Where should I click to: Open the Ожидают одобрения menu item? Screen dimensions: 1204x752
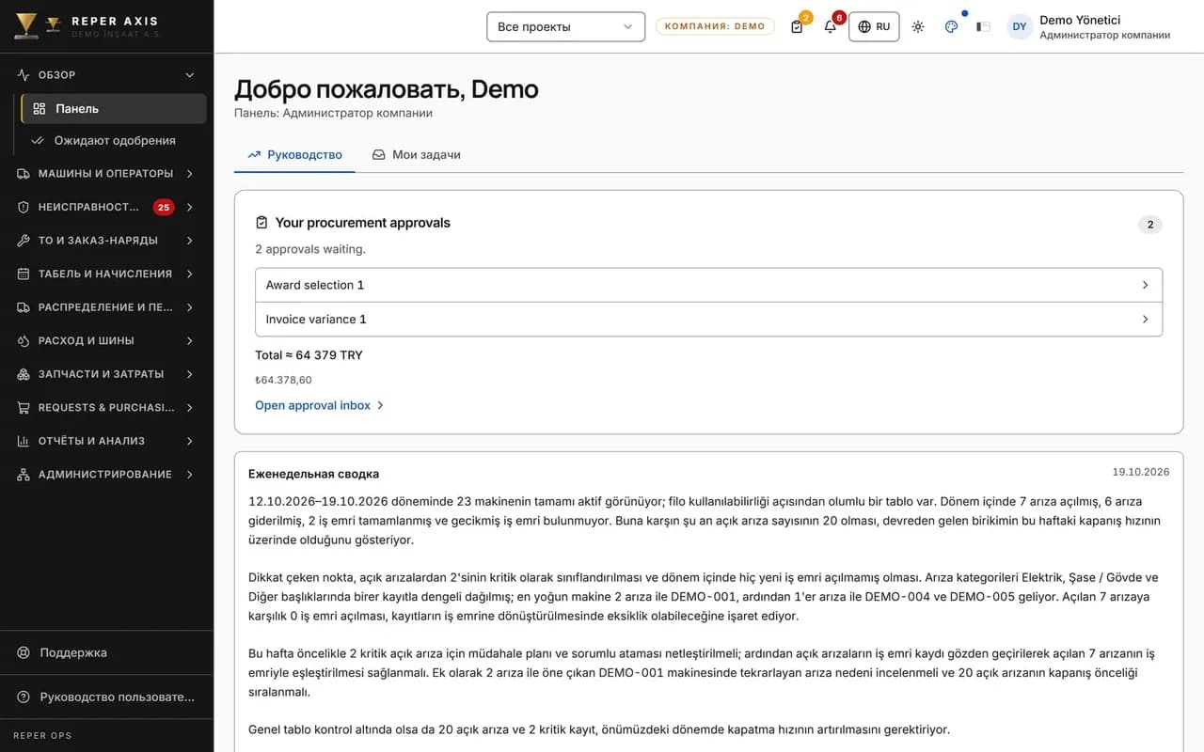[x=114, y=141]
